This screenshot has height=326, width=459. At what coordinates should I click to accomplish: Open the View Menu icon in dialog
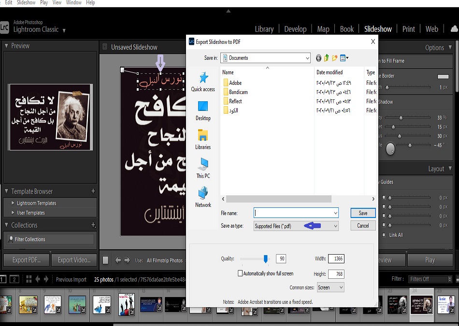tap(344, 58)
